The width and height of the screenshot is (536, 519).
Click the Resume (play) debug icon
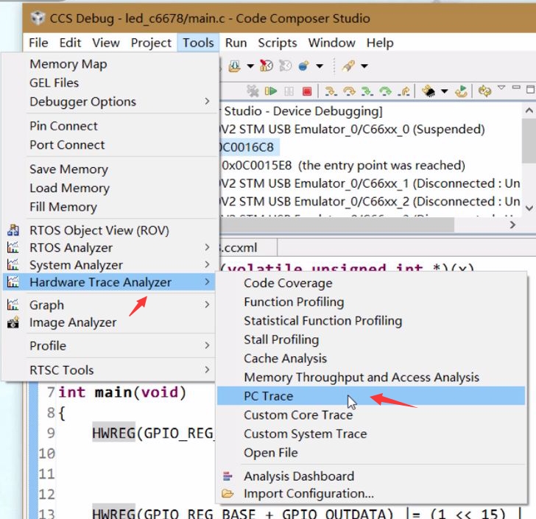click(271, 91)
